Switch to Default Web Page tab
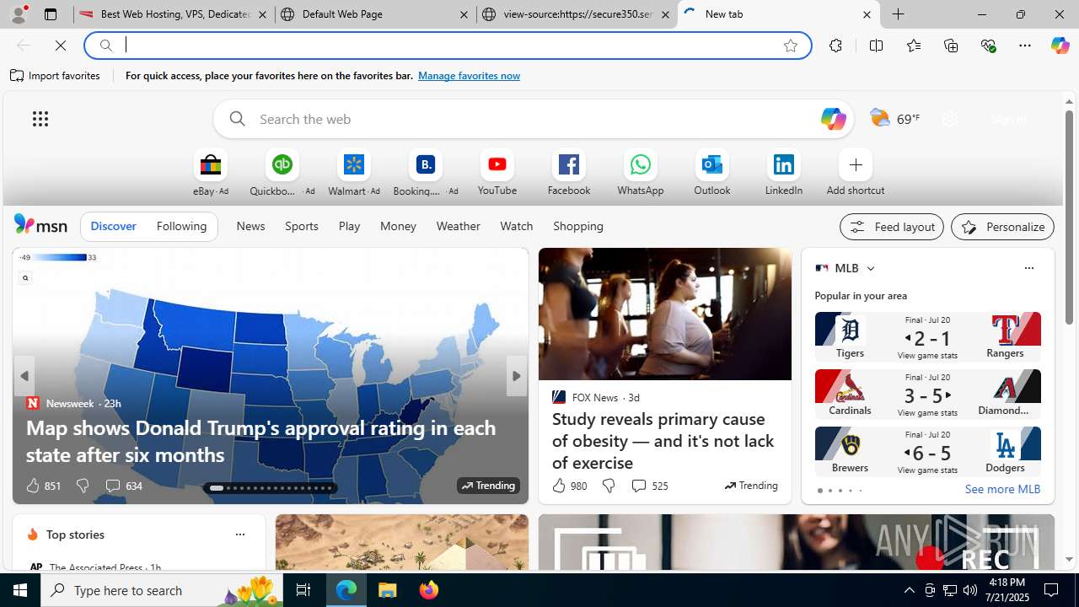The width and height of the screenshot is (1079, 607). click(x=374, y=14)
